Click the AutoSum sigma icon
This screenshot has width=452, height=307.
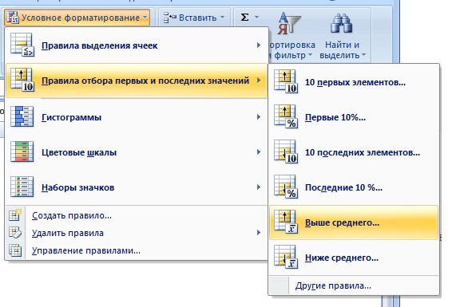[244, 18]
